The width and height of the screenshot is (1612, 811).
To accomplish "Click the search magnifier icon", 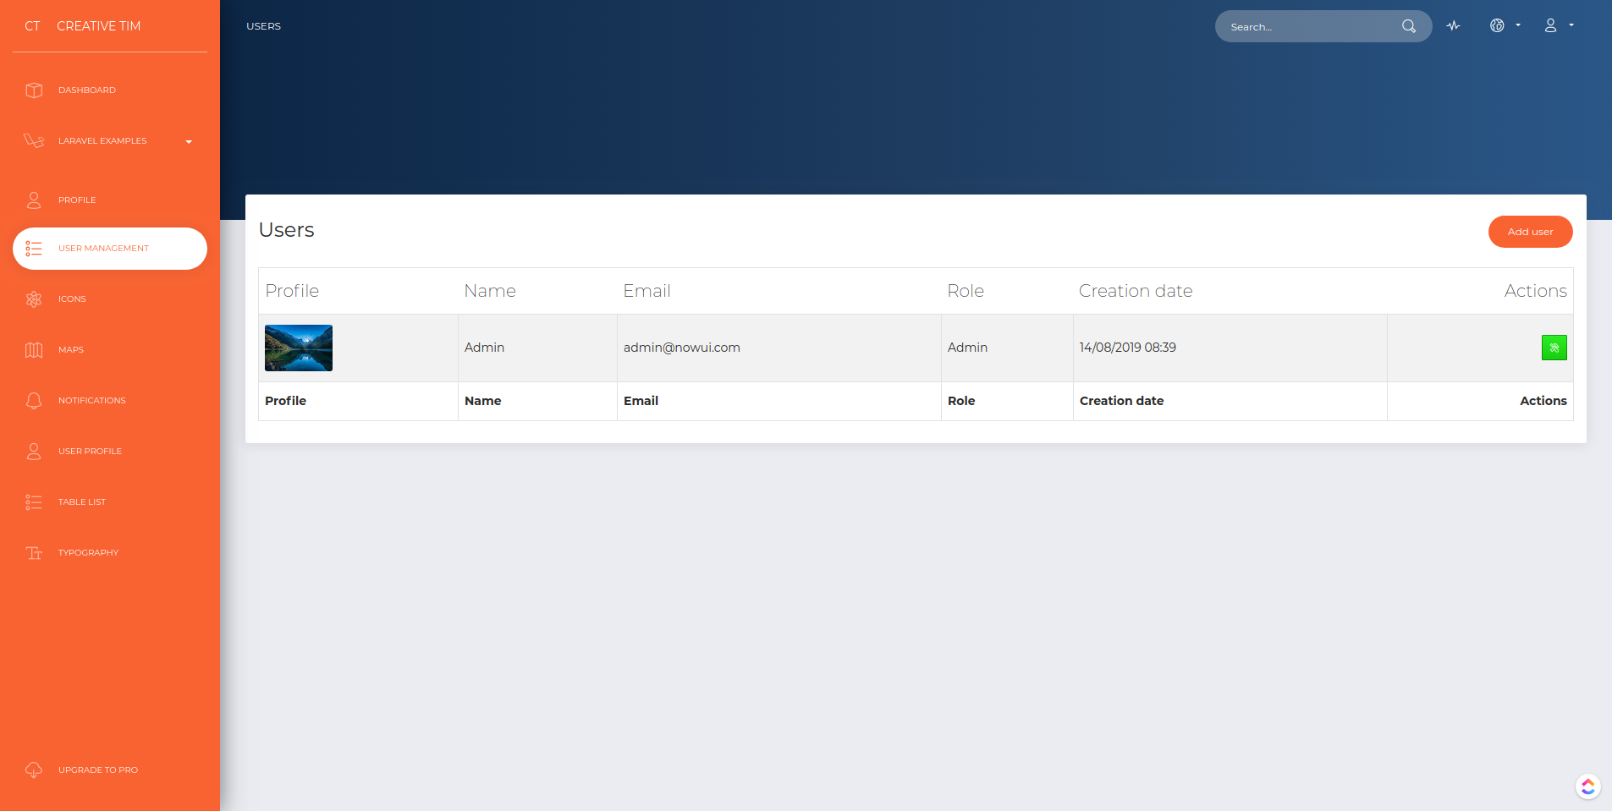I will 1408,26.
